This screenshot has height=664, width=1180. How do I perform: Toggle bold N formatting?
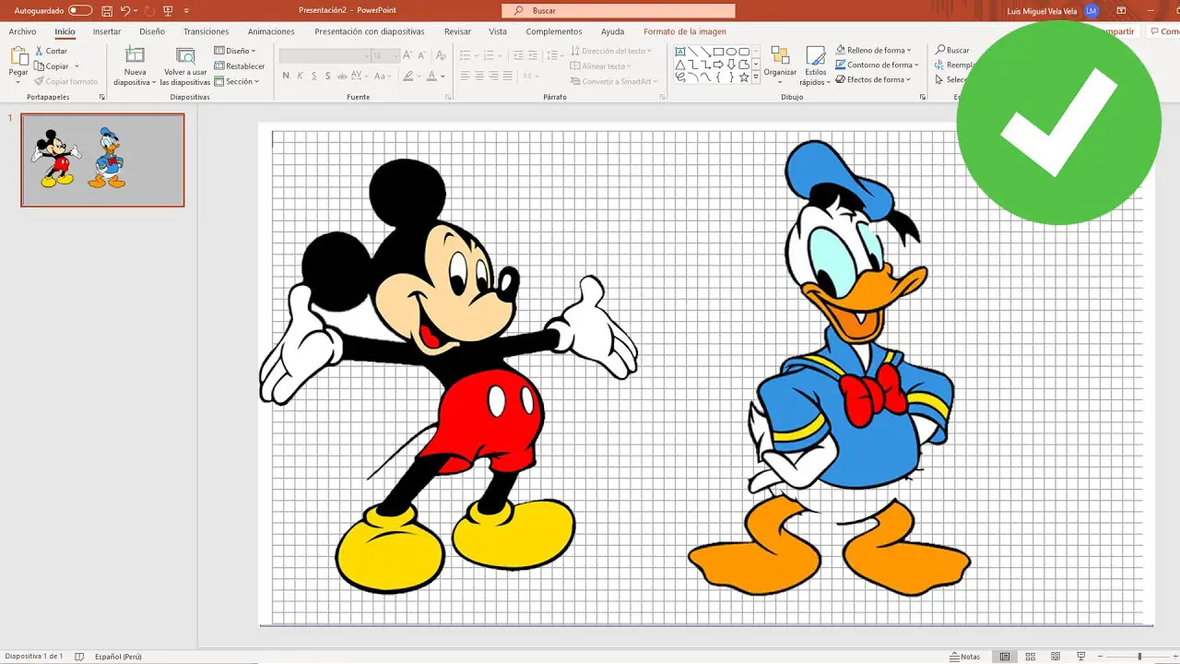286,76
